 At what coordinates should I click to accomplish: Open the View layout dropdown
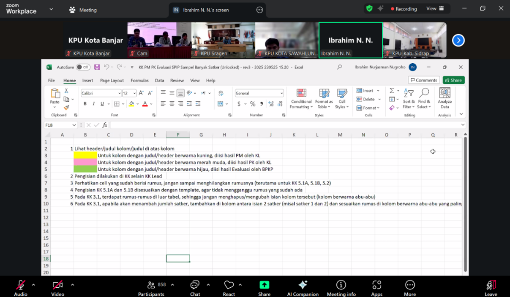pos(435,9)
